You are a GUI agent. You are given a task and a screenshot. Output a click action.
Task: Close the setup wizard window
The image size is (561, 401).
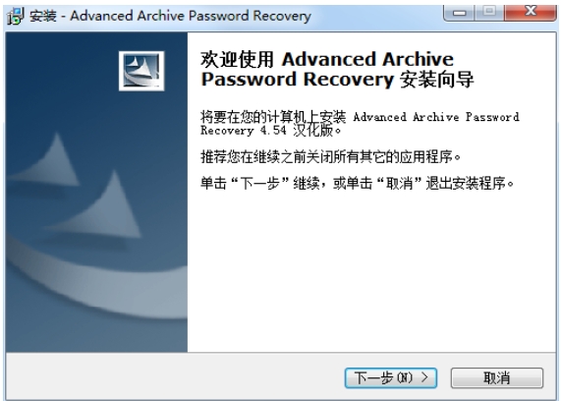pos(531,13)
